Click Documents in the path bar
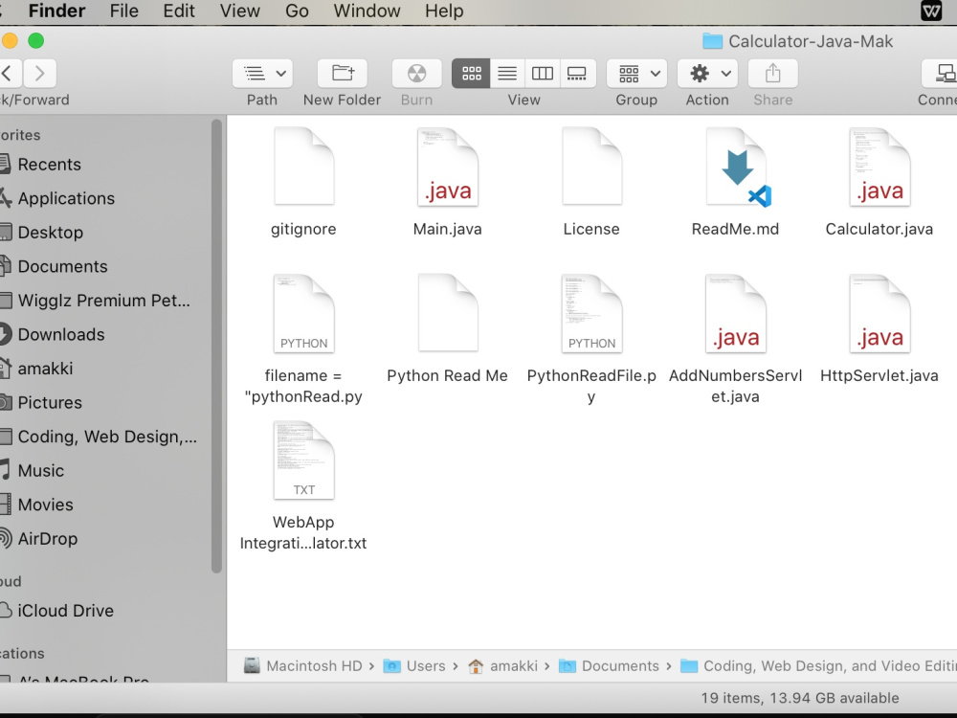The image size is (957, 718). [x=609, y=666]
